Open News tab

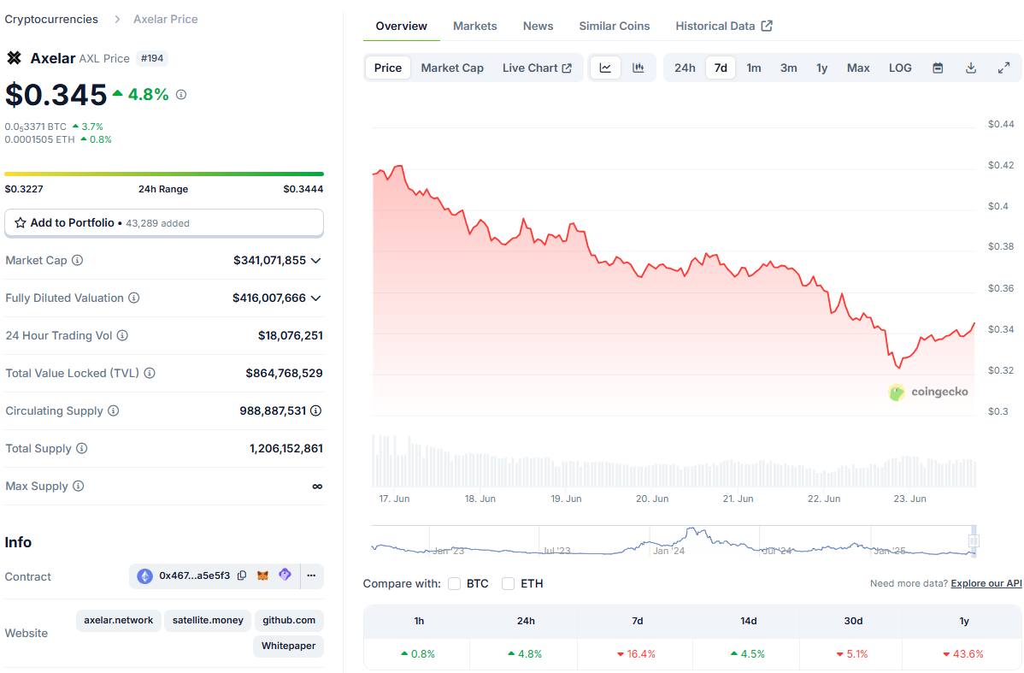click(x=538, y=27)
